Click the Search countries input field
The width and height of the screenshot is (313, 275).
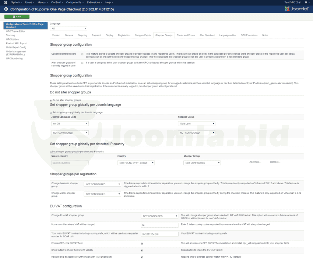[x=70, y=163]
